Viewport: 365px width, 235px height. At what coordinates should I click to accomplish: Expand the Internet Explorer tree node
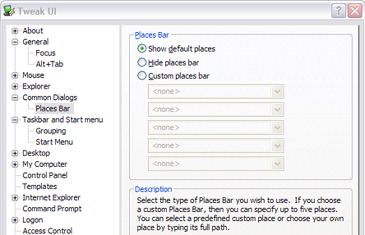15,198
